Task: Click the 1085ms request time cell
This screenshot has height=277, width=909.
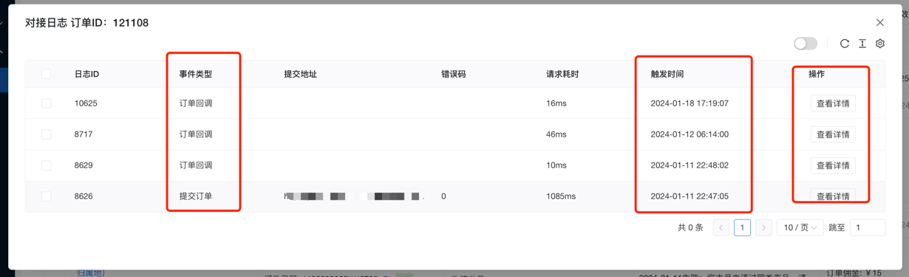Action: click(x=561, y=196)
